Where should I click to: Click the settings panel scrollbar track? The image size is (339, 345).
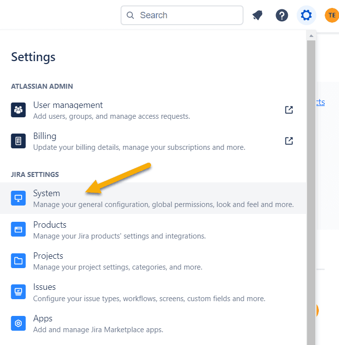click(x=311, y=193)
